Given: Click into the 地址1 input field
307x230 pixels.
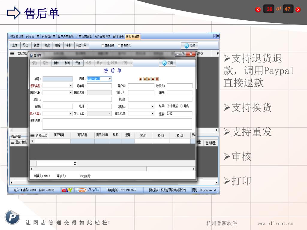Looking at the screenshot, I should (x=77, y=99).
